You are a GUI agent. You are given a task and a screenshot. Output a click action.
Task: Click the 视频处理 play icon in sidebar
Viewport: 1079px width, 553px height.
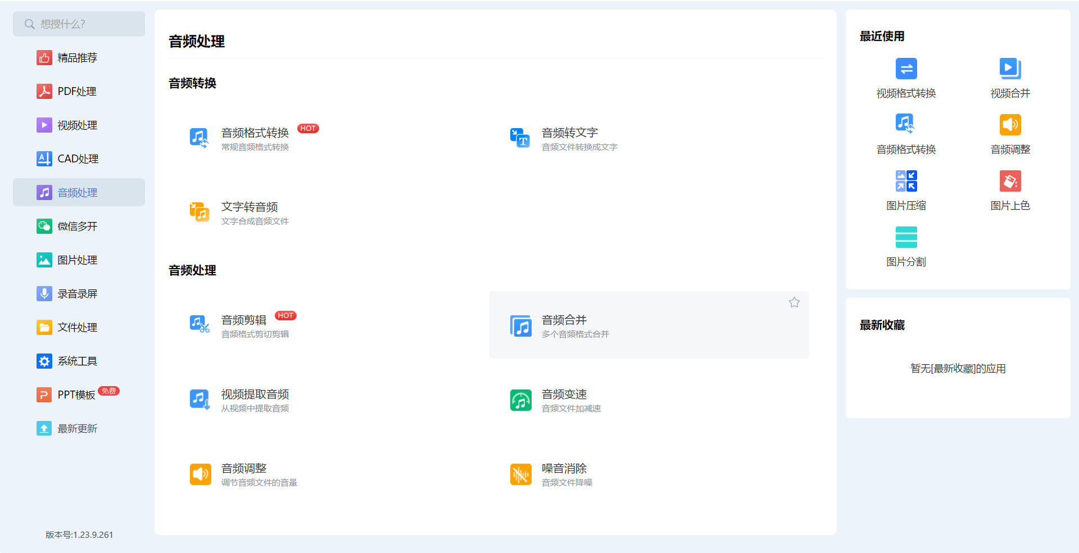(x=44, y=125)
